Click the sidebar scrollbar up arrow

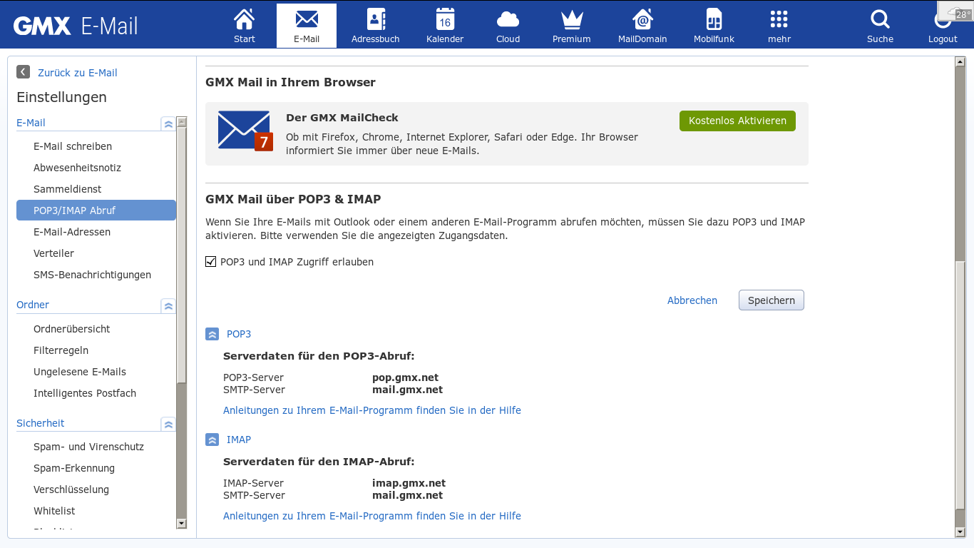click(182, 122)
